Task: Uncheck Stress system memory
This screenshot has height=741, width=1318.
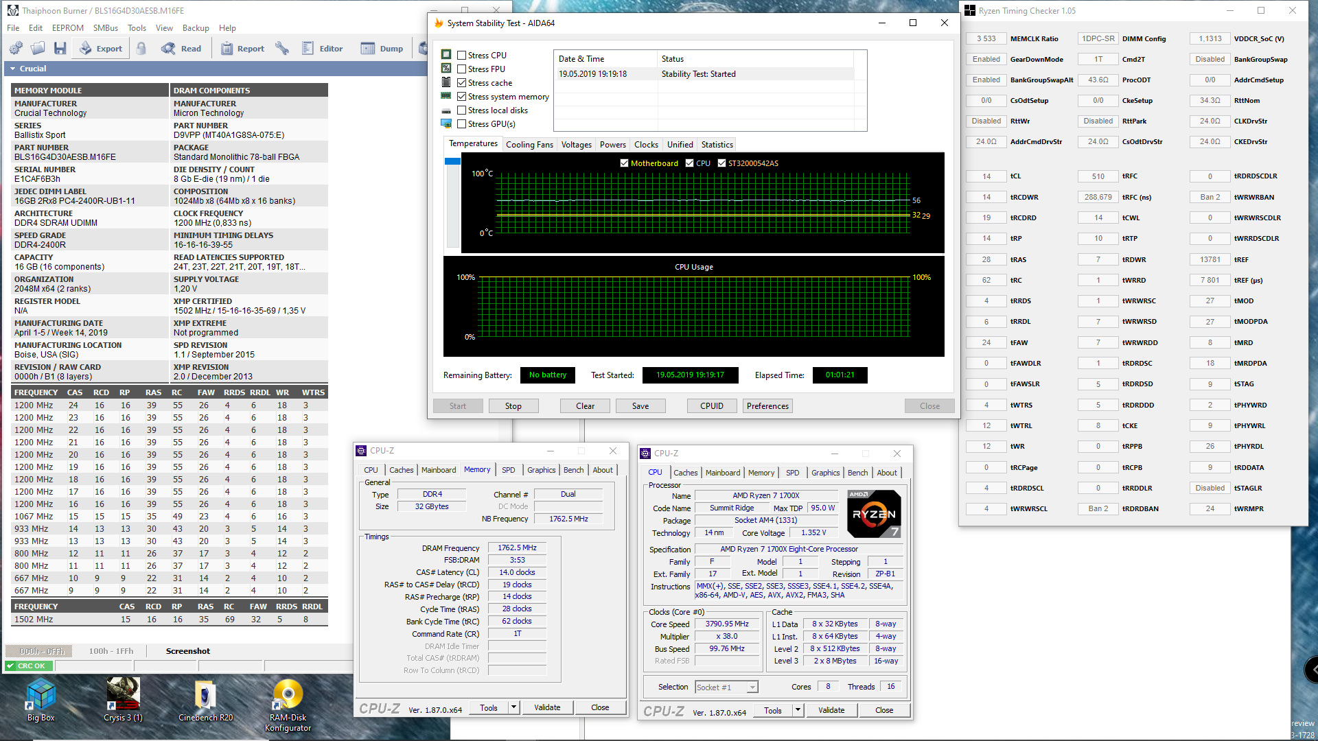Action: pyautogui.click(x=462, y=97)
